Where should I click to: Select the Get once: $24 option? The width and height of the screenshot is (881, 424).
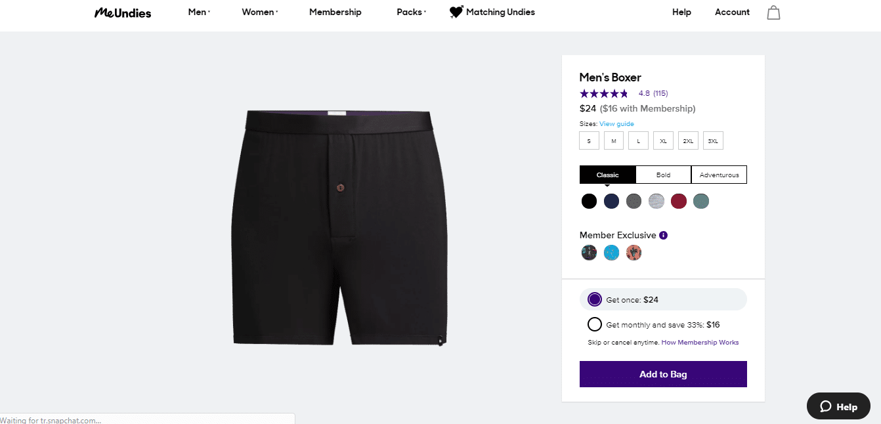pos(594,299)
